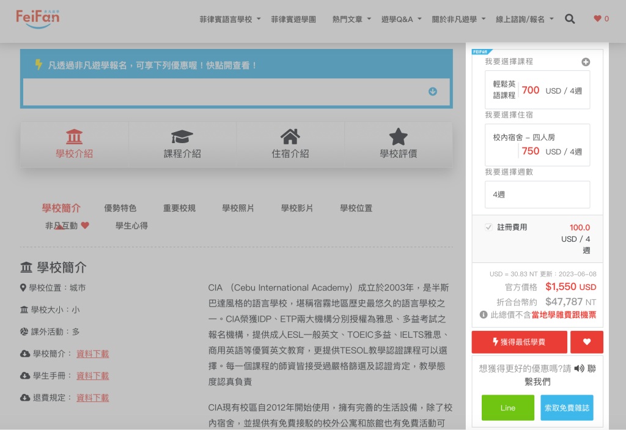Image resolution: width=626 pixels, height=430 pixels.
Task: Download the 學校簡介 file via 資料下載
Action: click(x=93, y=354)
